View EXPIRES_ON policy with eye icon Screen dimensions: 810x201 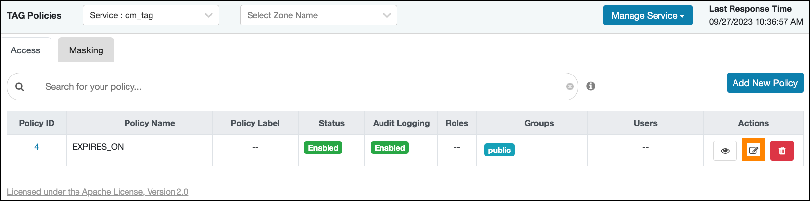[725, 151]
